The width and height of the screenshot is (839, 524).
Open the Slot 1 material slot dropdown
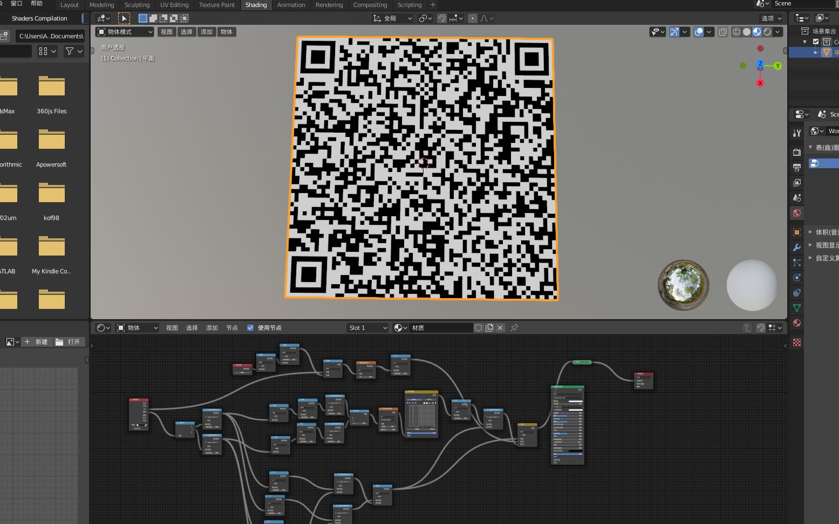367,327
